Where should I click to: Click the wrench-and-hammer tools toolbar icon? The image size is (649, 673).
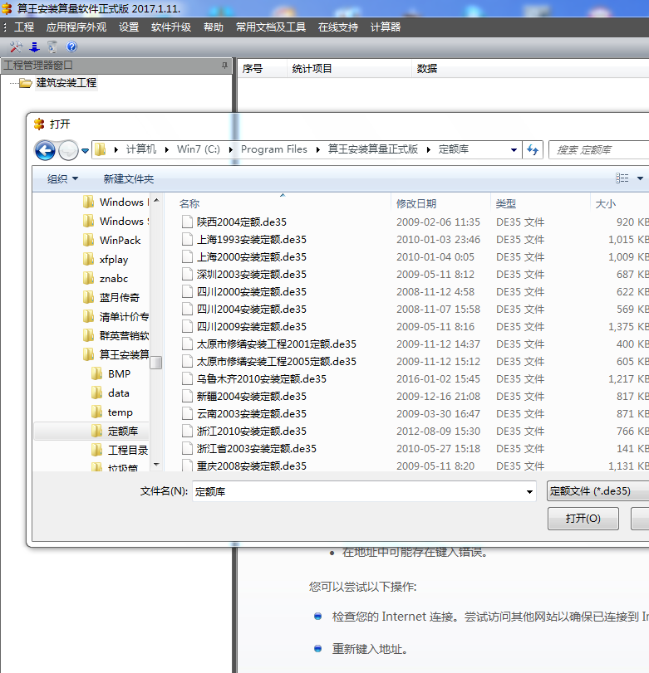pos(16,46)
